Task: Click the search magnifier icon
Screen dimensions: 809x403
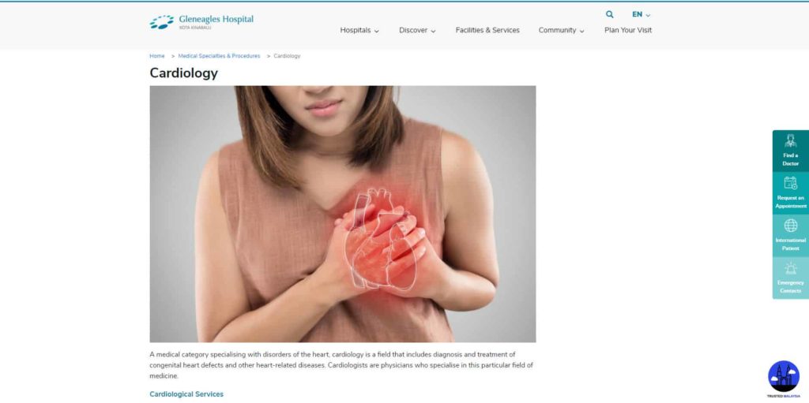Action: click(x=609, y=14)
